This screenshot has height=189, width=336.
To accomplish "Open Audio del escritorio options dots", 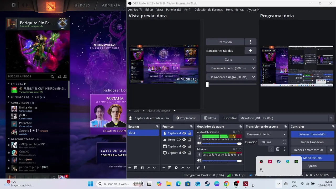I will pos(199,137).
